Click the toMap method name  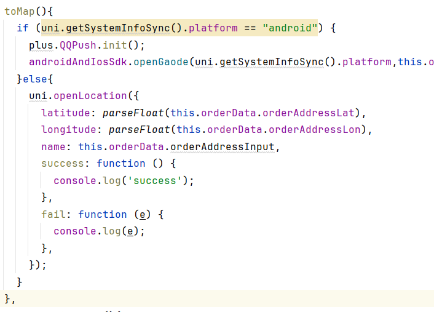(x=20, y=11)
